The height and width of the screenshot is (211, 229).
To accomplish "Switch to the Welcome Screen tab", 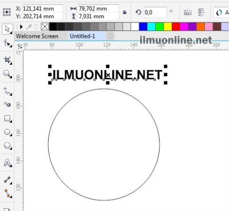I will click(x=37, y=36).
